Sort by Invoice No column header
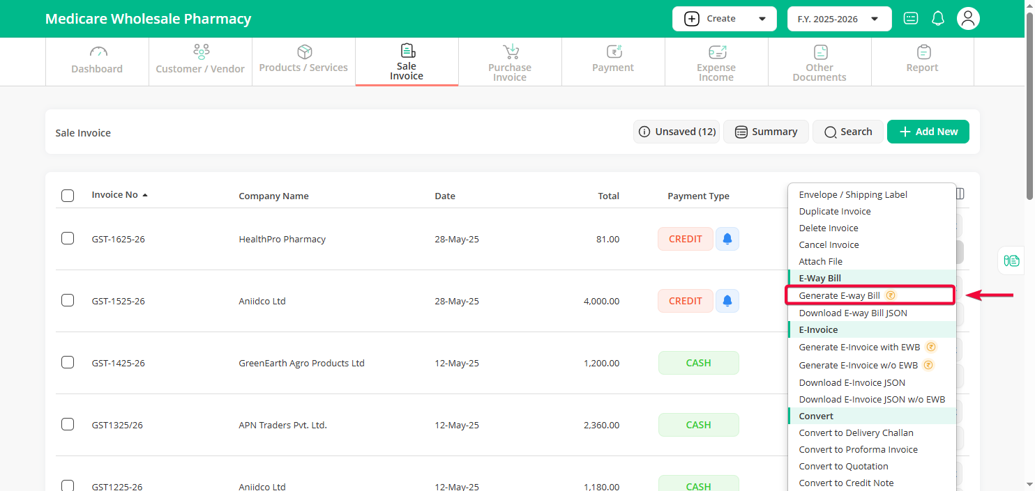The height and width of the screenshot is (491, 1035). tap(120, 195)
